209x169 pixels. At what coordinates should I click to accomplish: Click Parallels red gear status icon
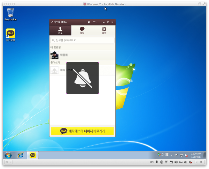tap(191, 162)
